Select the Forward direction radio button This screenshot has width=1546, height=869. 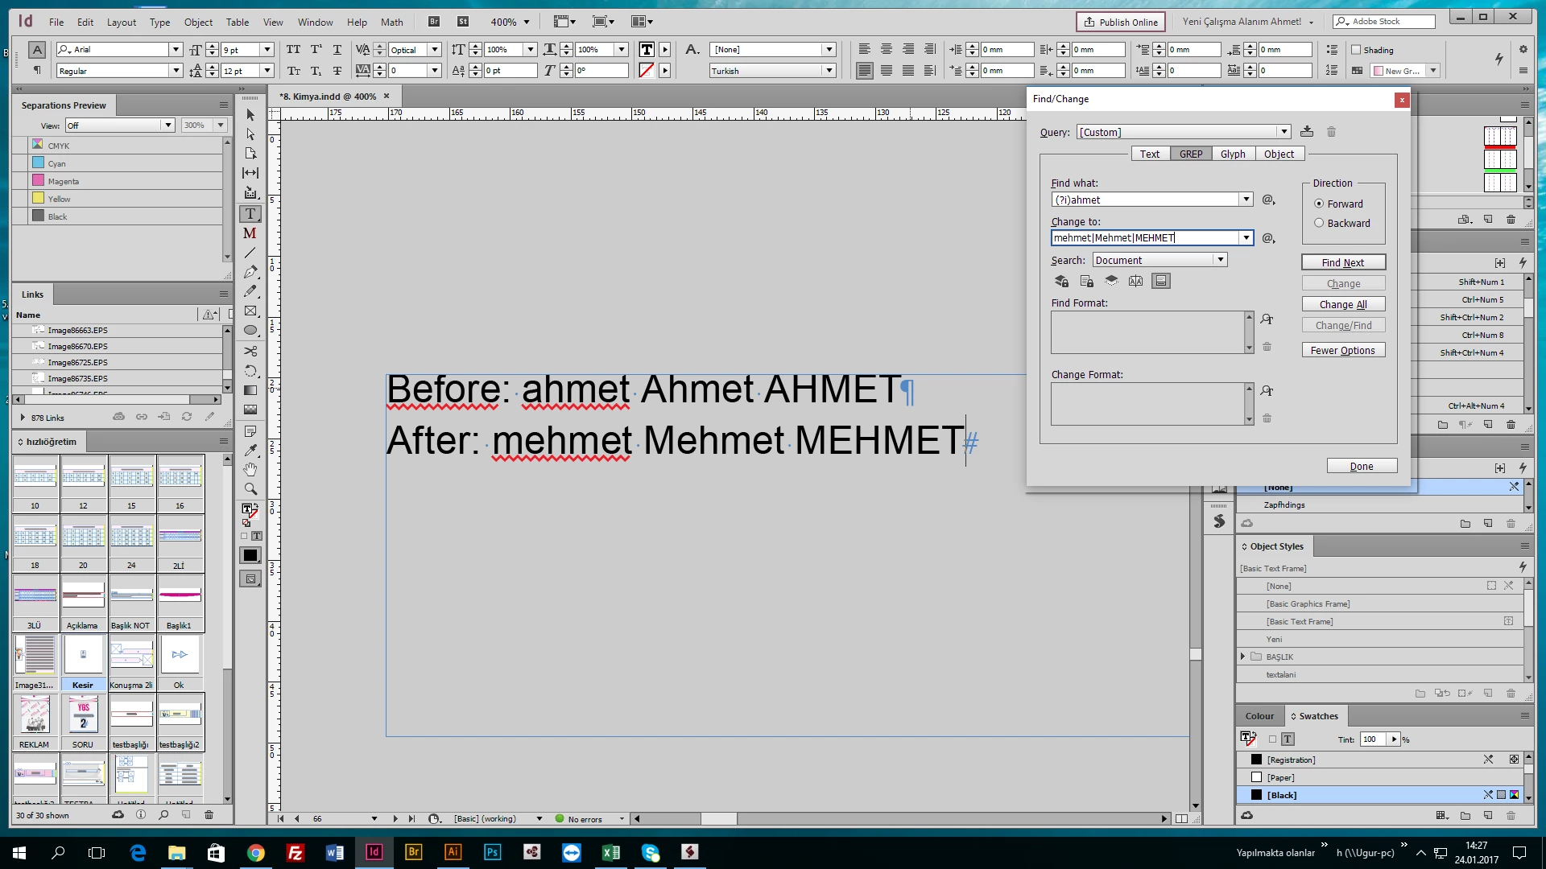click(1319, 204)
